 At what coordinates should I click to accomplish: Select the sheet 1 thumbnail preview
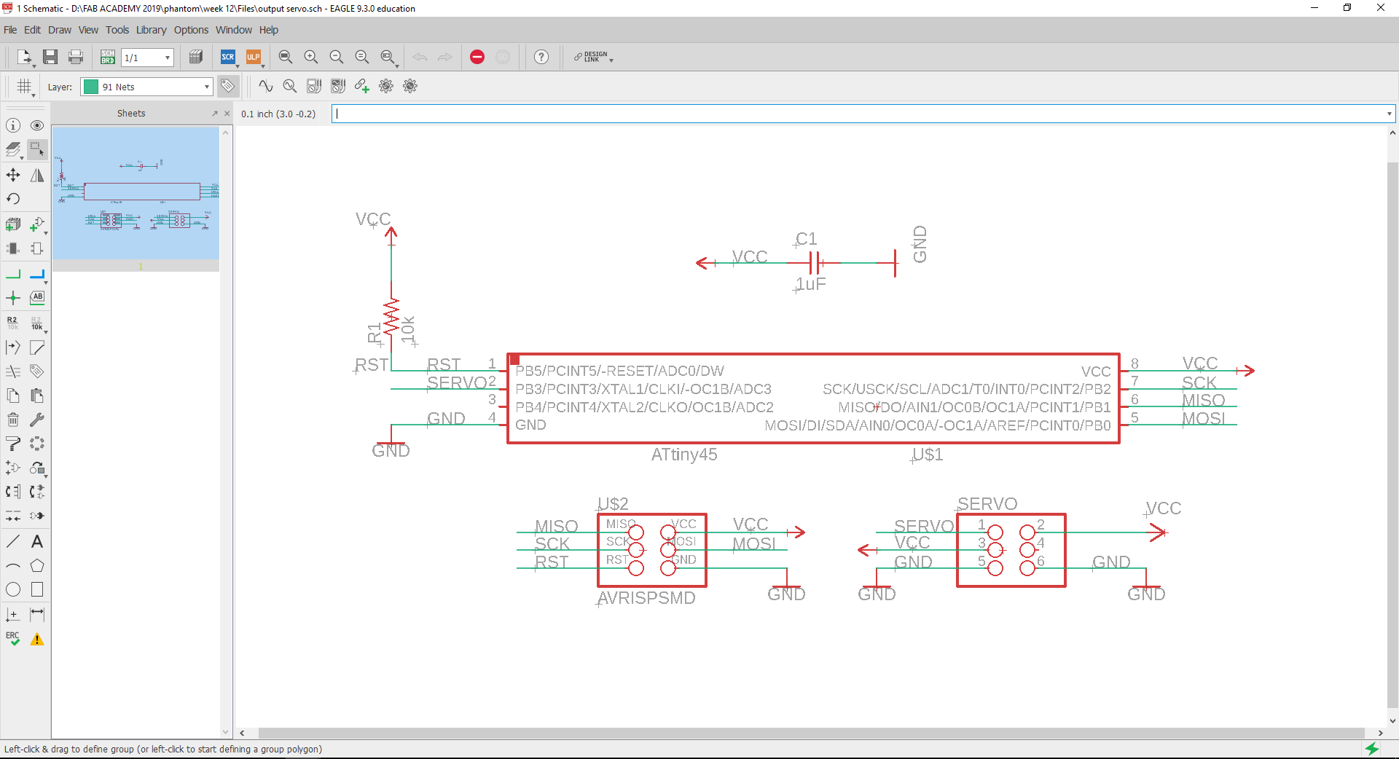(x=136, y=193)
